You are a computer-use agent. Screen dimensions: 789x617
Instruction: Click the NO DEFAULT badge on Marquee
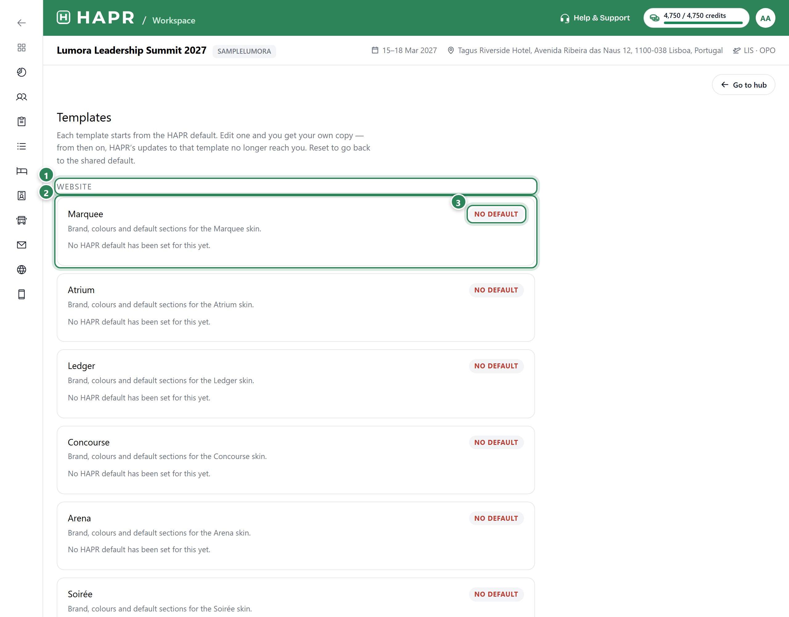pyautogui.click(x=496, y=214)
